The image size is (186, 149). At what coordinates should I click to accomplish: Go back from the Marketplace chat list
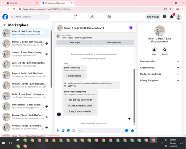[4, 25]
